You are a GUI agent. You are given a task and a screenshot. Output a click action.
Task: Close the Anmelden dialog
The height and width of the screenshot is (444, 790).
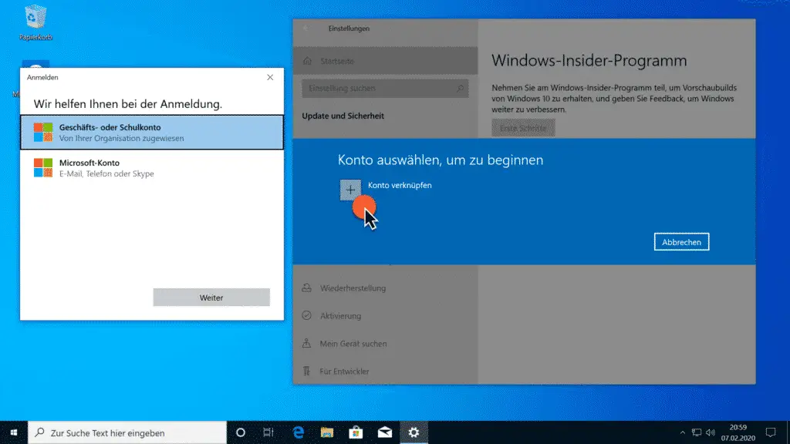[270, 77]
